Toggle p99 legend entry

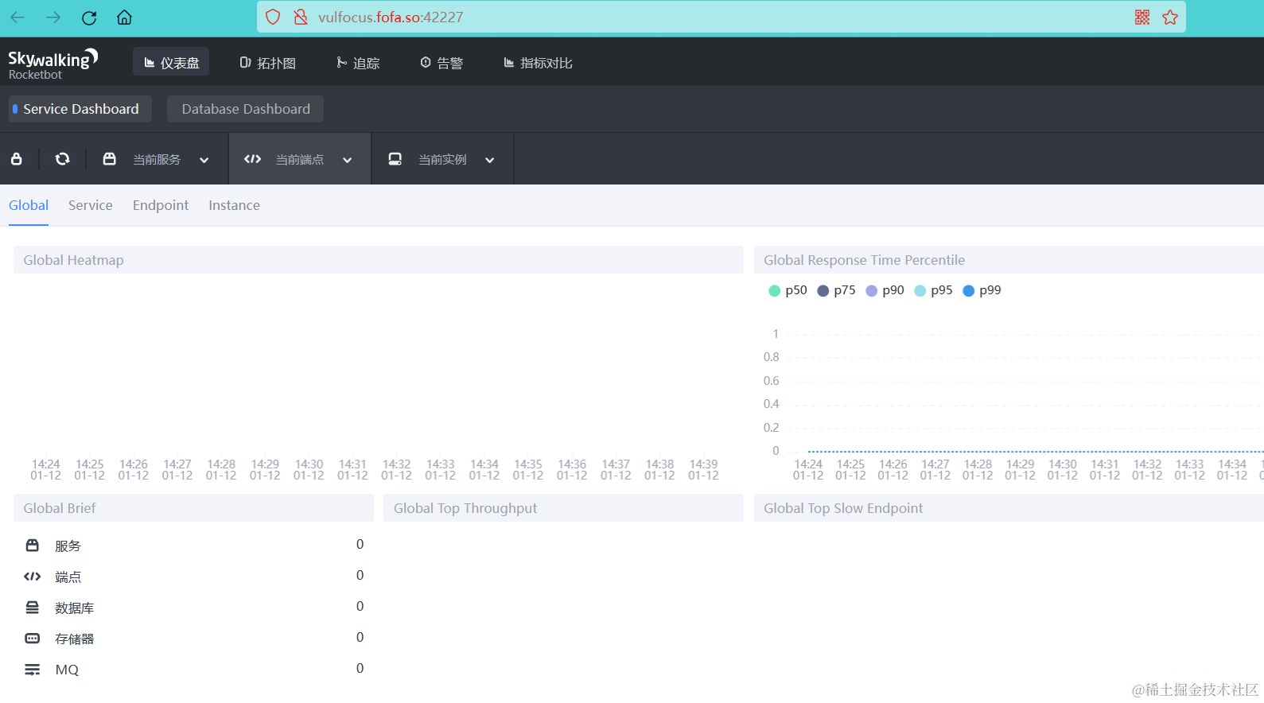point(982,290)
